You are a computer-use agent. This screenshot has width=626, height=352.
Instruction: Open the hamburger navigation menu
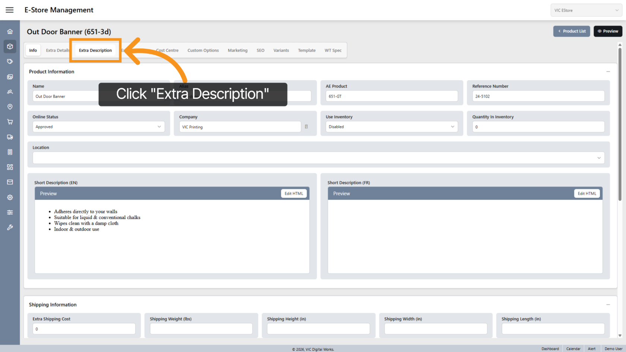tap(10, 10)
